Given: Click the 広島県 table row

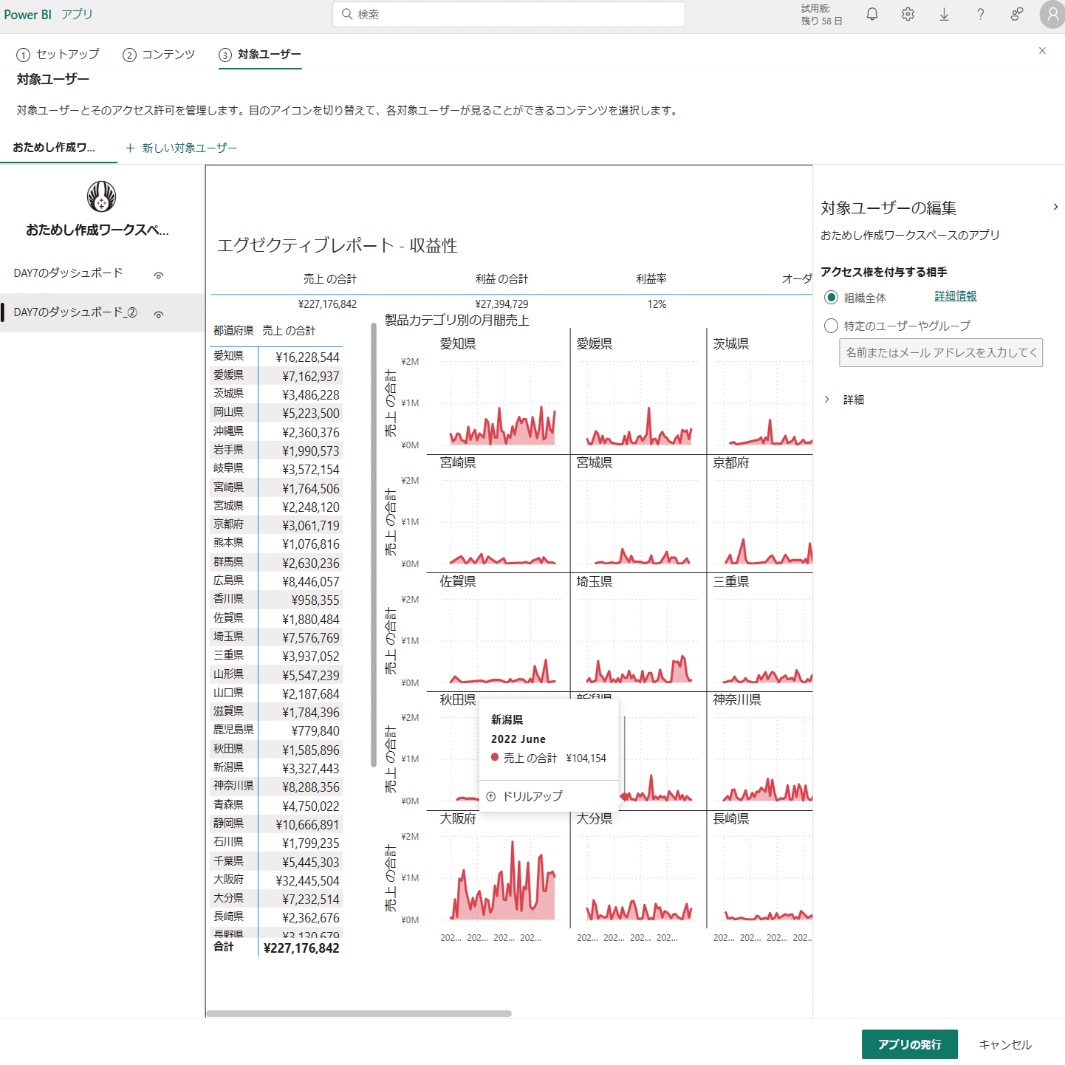Looking at the screenshot, I should pyautogui.click(x=276, y=581).
